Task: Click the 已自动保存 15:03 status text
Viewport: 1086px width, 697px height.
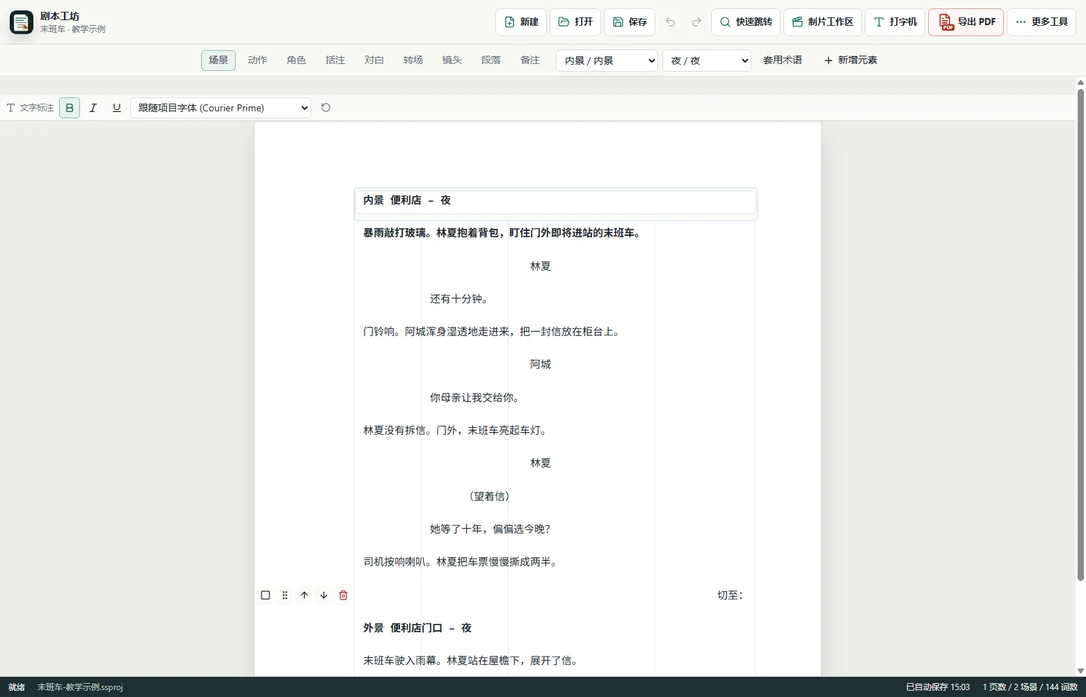Action: pyautogui.click(x=937, y=687)
